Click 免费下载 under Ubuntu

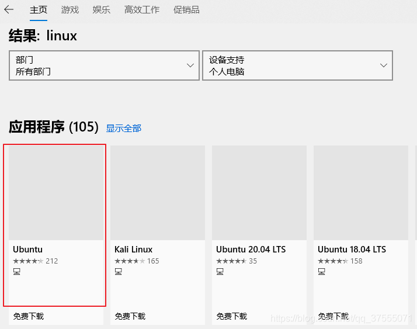(x=29, y=316)
